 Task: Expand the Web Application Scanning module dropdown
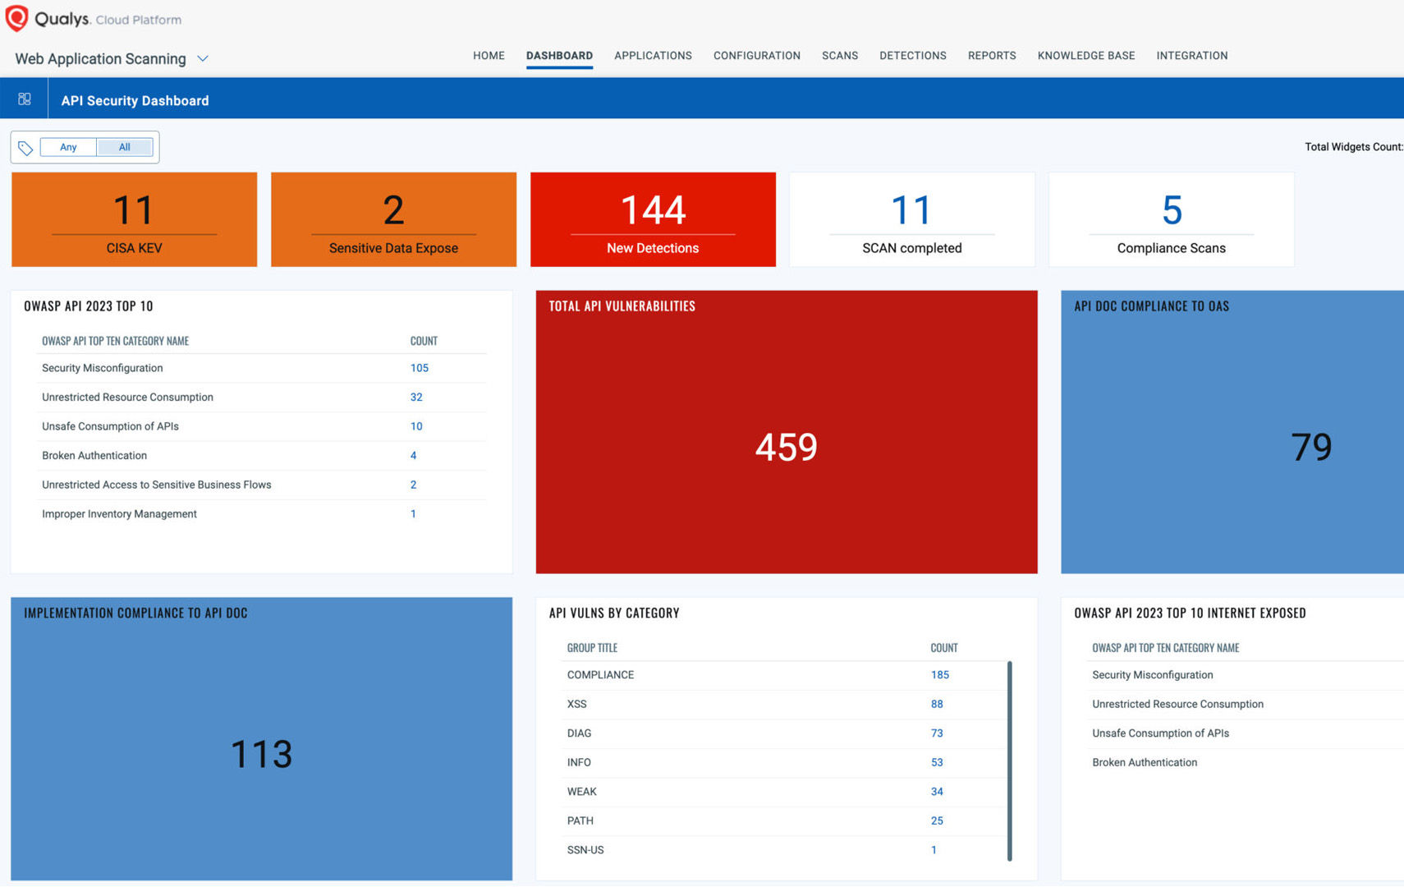tap(203, 59)
